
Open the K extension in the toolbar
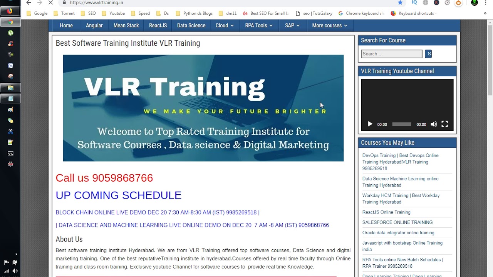(x=436, y=3)
